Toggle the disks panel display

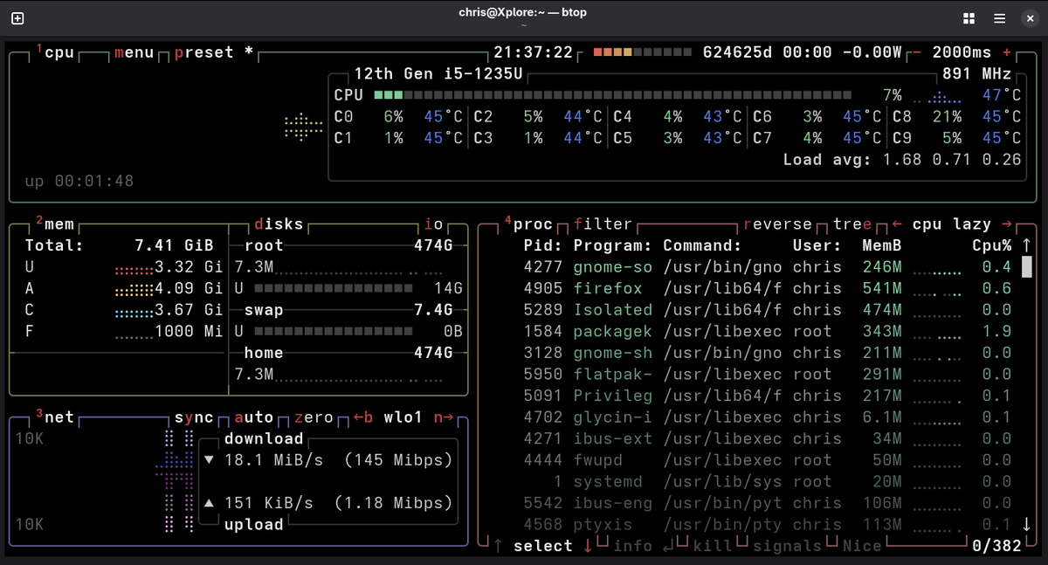pos(278,224)
